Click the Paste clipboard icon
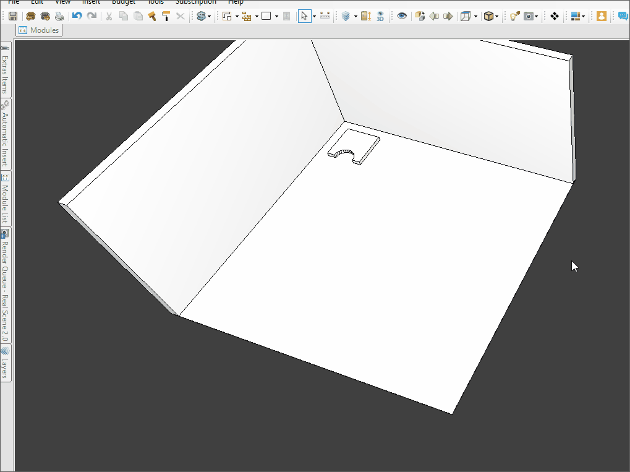630x472 pixels. pos(138,16)
